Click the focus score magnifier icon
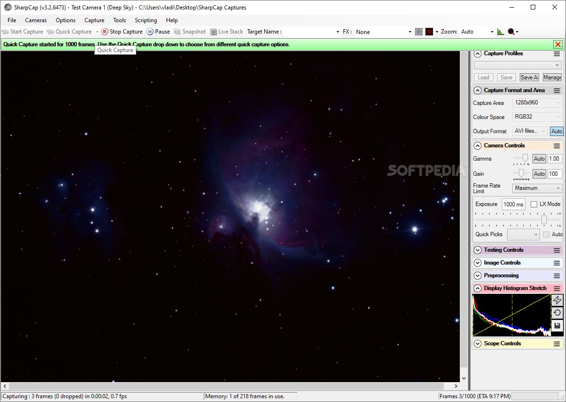 point(511,32)
